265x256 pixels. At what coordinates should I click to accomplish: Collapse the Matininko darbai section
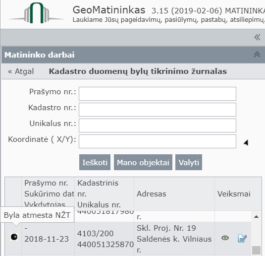click(x=257, y=55)
